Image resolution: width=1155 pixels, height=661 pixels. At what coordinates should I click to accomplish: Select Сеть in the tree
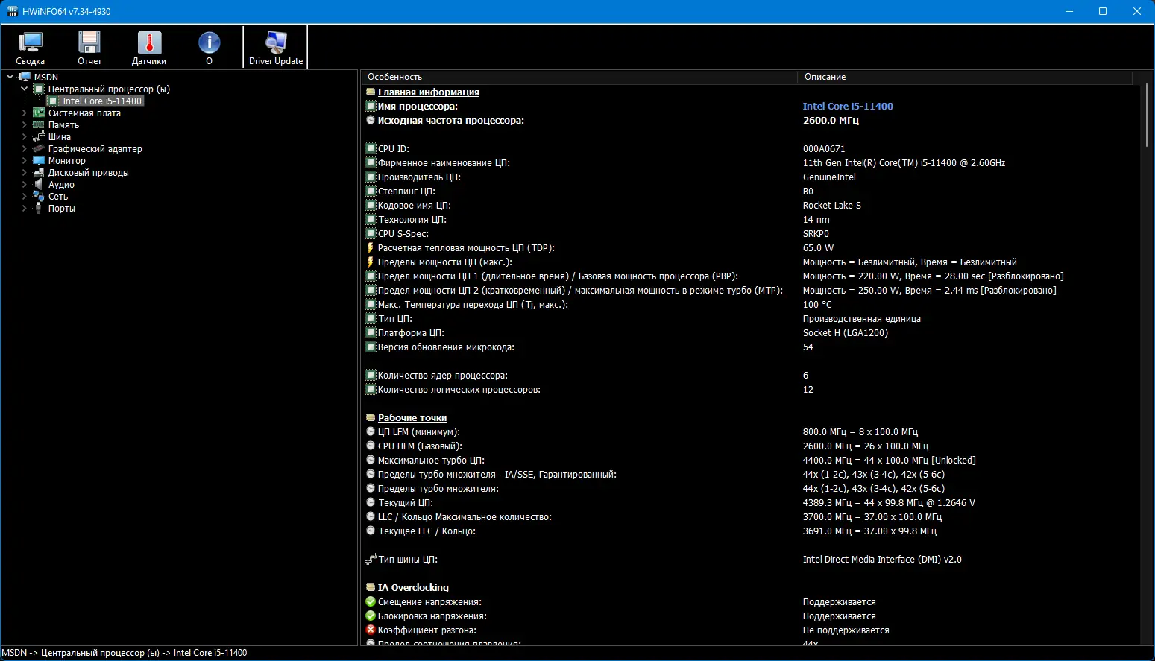tap(58, 196)
